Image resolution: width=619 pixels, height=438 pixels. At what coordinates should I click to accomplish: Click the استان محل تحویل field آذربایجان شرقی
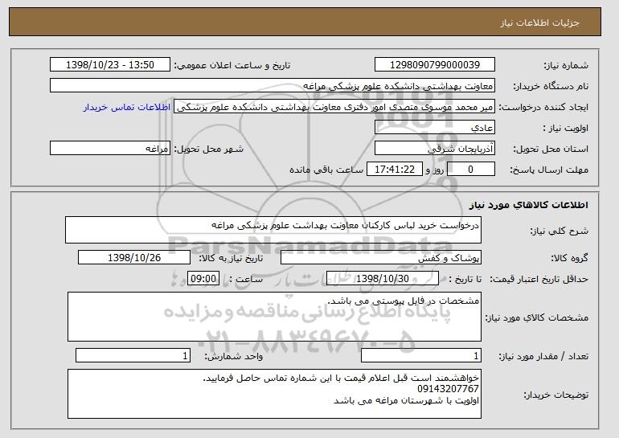tap(435, 149)
